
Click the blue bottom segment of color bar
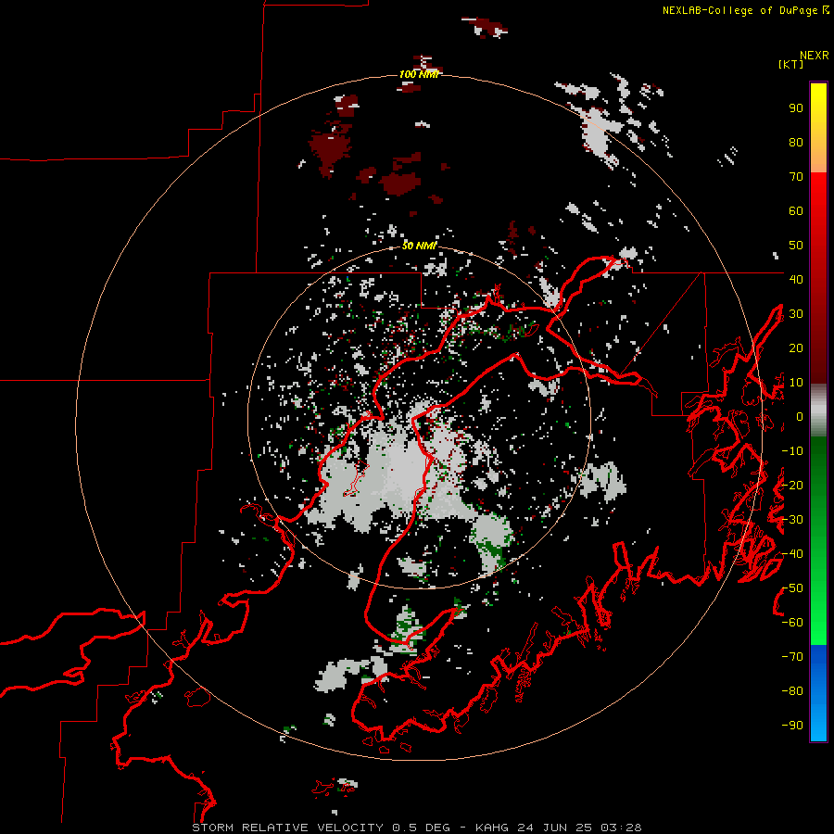[x=818, y=693]
